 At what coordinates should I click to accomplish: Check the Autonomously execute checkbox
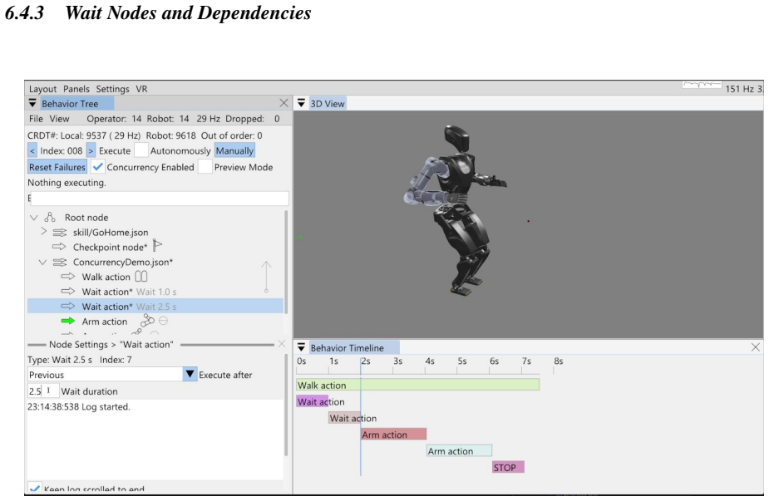coord(141,150)
